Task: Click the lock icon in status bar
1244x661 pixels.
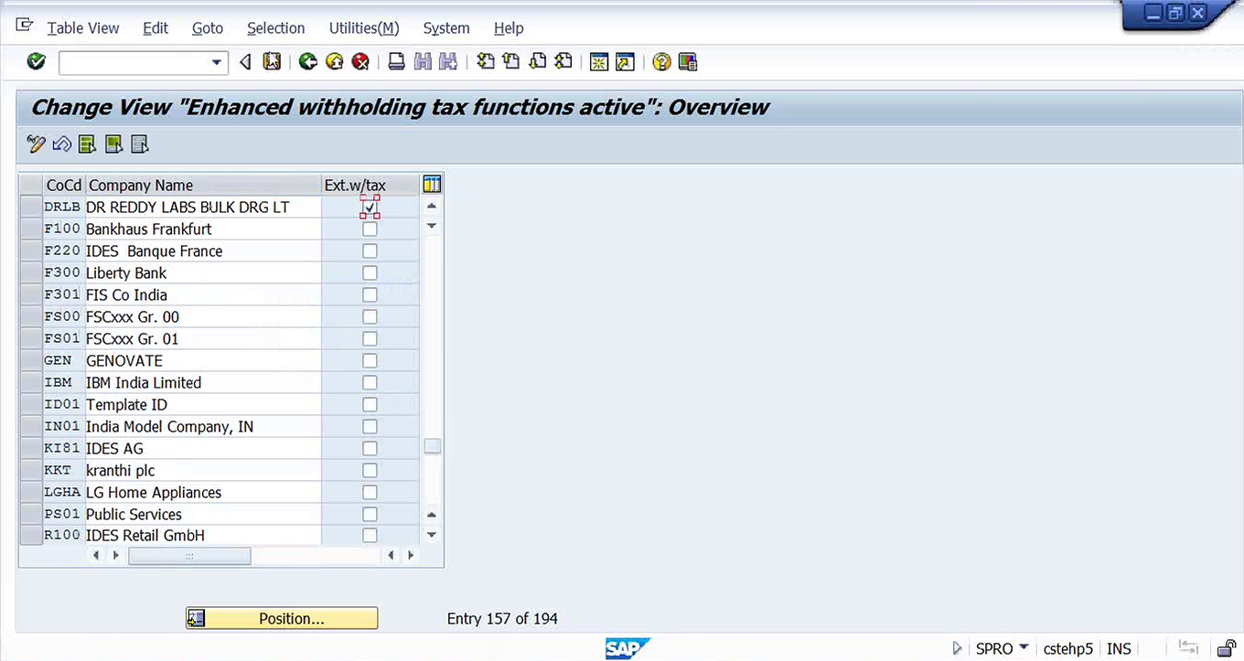Action: 1227,648
